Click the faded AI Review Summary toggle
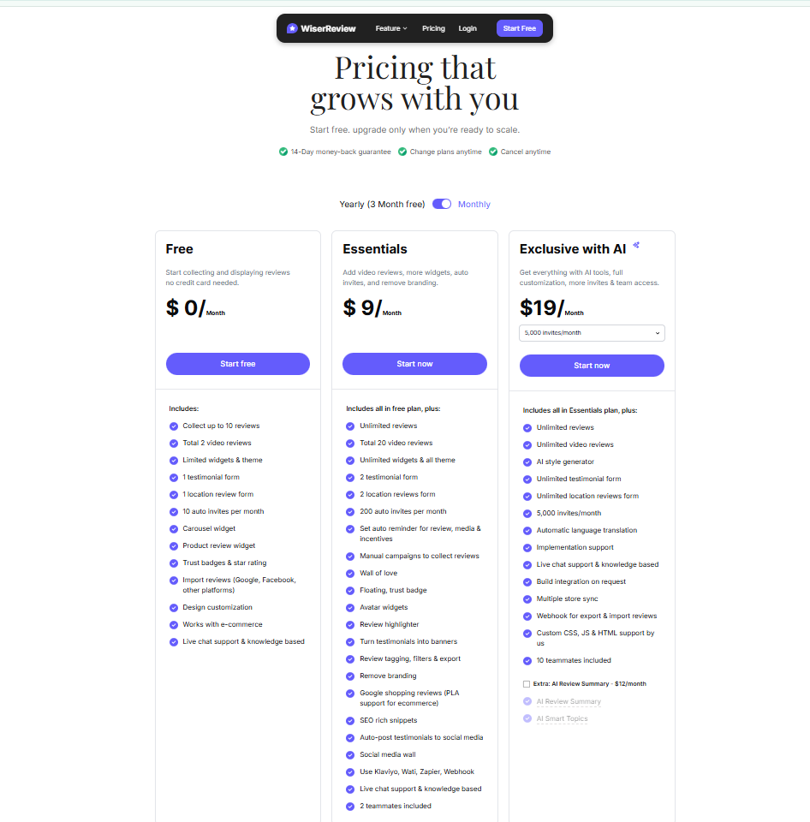This screenshot has height=822, width=810. pyautogui.click(x=527, y=700)
